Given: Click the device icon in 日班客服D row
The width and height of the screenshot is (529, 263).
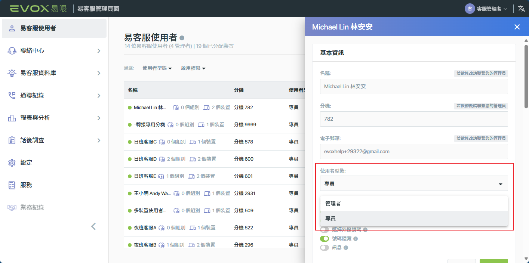Looking at the screenshot, I should 193,159.
